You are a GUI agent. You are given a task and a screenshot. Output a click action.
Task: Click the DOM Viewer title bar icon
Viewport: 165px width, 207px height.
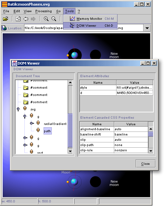pyautogui.click(x=15, y=63)
